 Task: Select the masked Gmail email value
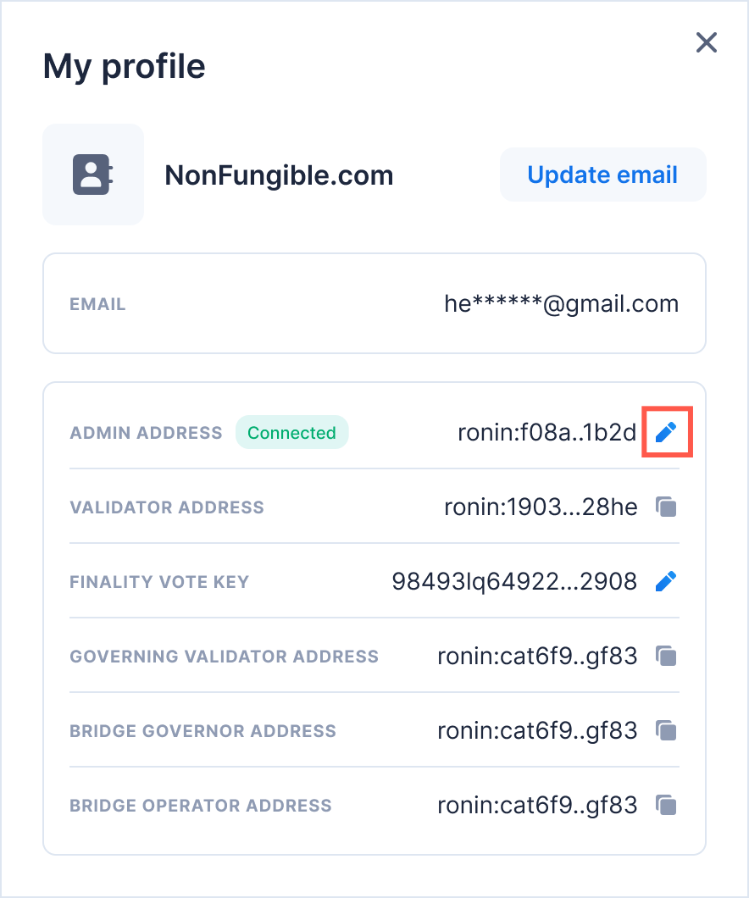pos(561,304)
